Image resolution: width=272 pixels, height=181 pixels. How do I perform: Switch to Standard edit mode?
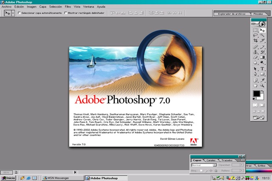[255, 105]
